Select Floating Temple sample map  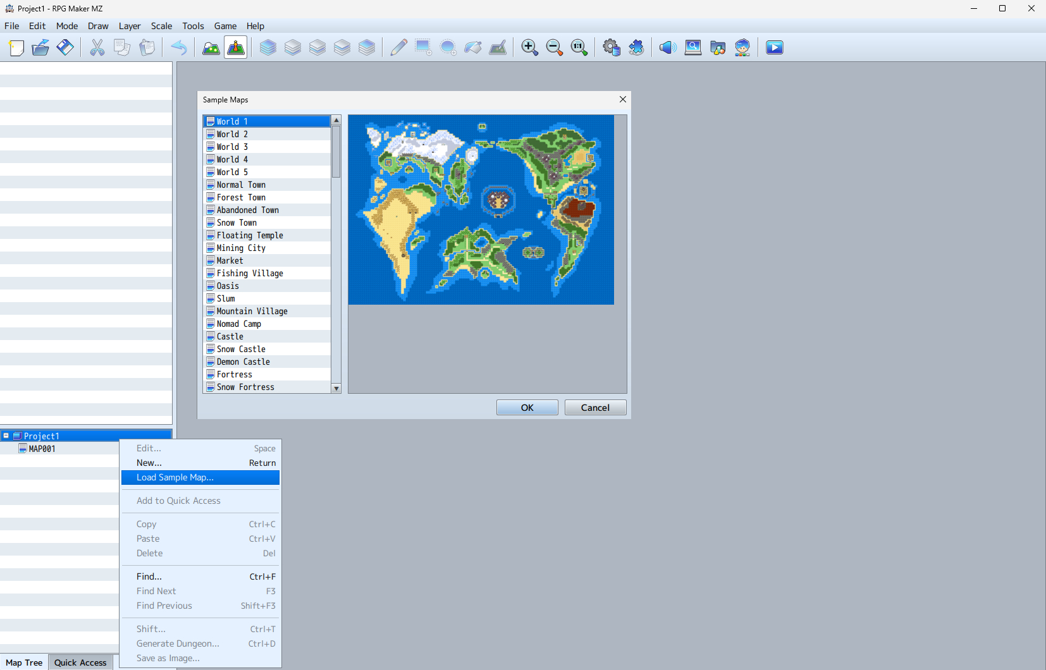coord(250,235)
